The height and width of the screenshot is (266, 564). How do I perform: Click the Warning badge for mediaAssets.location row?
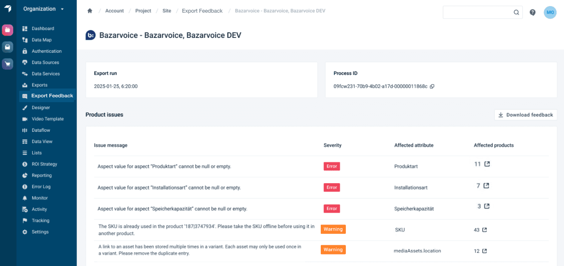point(333,250)
